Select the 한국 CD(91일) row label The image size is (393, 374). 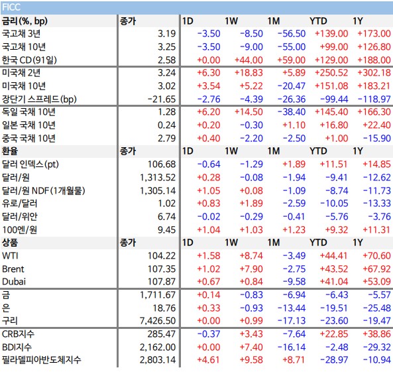coord(29,60)
